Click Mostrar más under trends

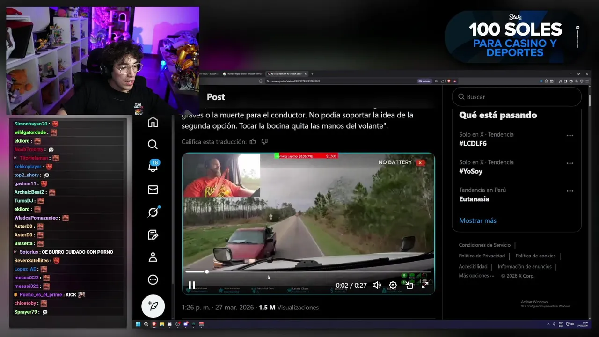click(478, 220)
